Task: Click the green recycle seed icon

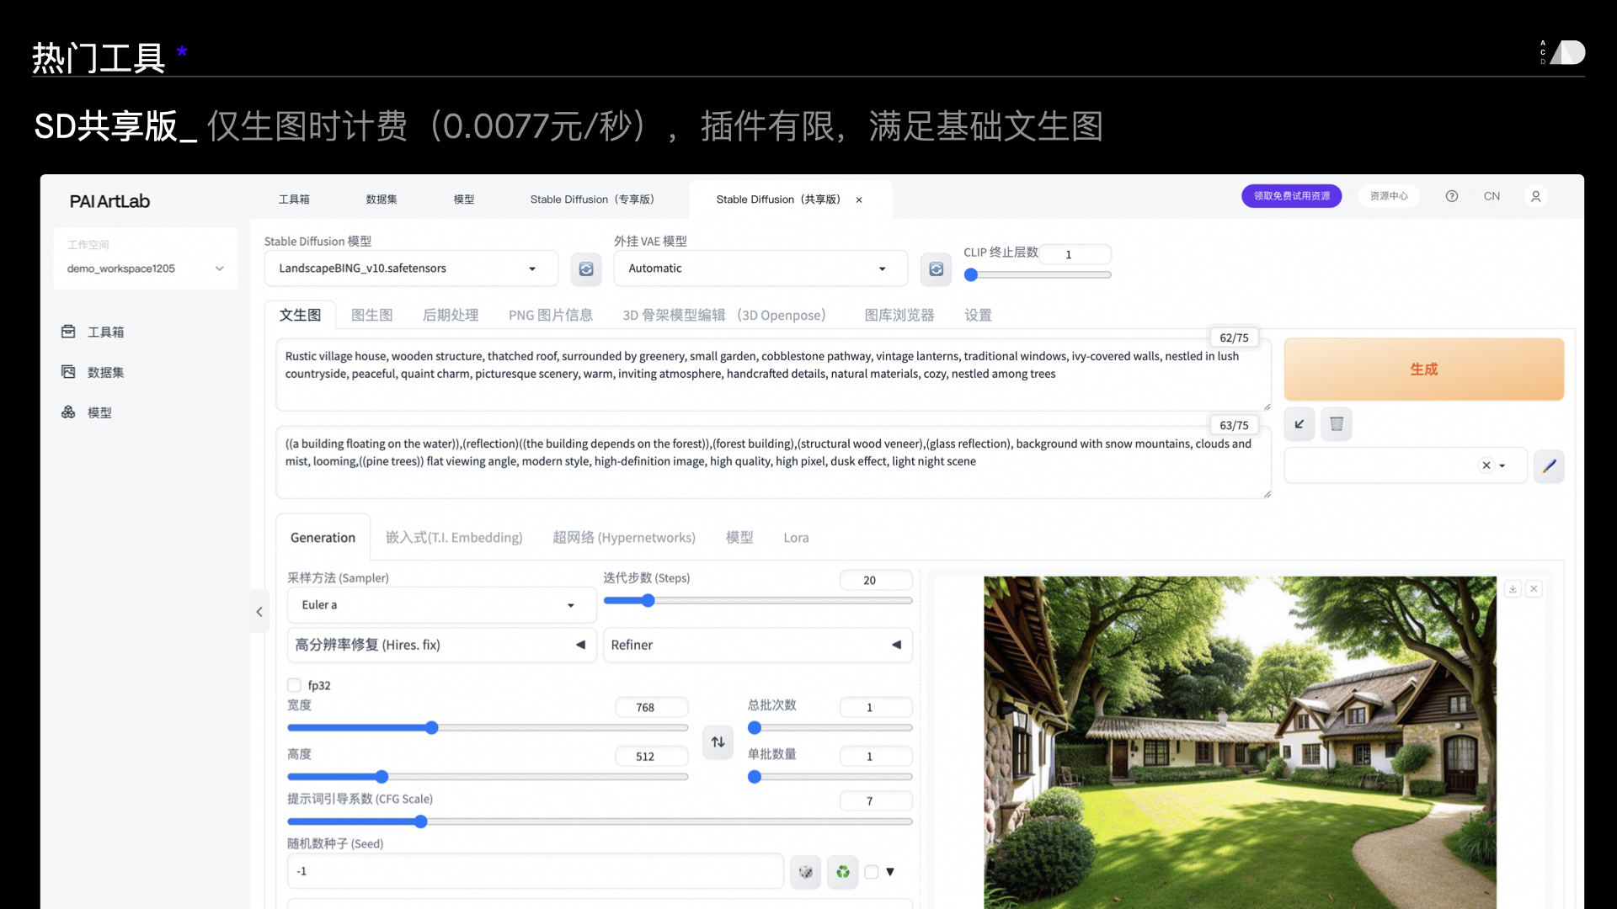Action: (843, 872)
